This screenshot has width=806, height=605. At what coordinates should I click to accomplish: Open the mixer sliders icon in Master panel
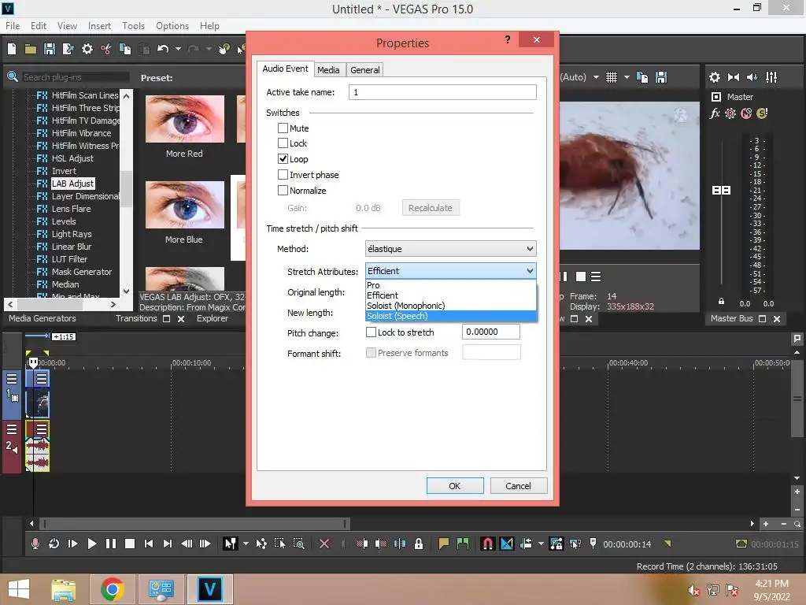(x=771, y=77)
